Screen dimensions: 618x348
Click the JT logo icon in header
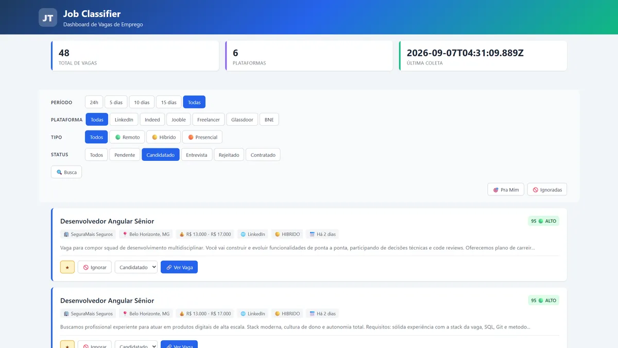tap(48, 18)
